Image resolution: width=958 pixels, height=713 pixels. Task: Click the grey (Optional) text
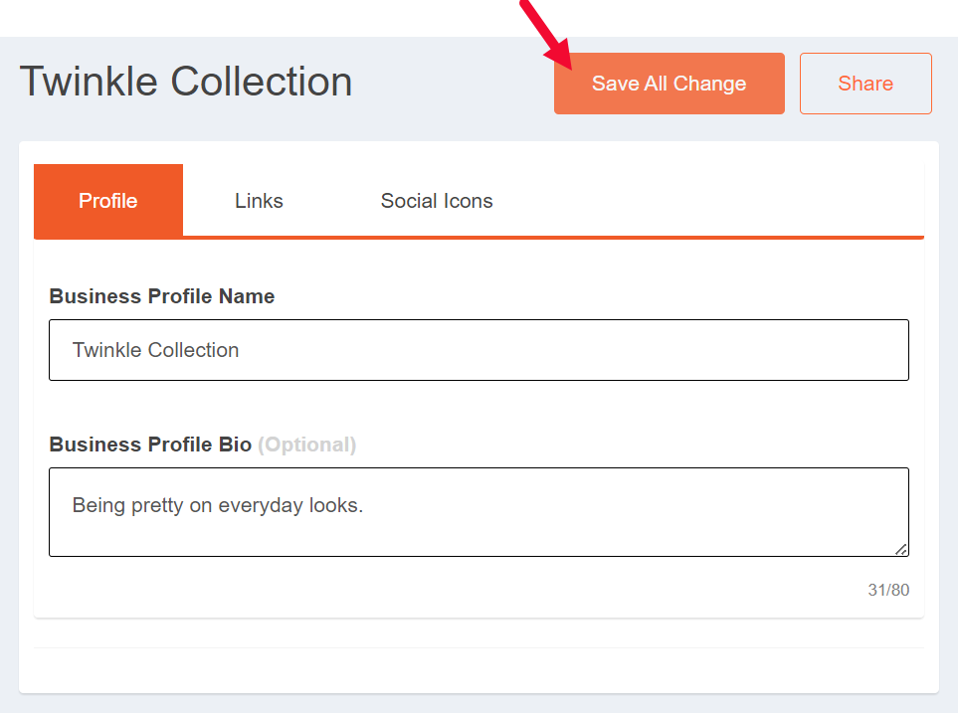pyautogui.click(x=306, y=445)
